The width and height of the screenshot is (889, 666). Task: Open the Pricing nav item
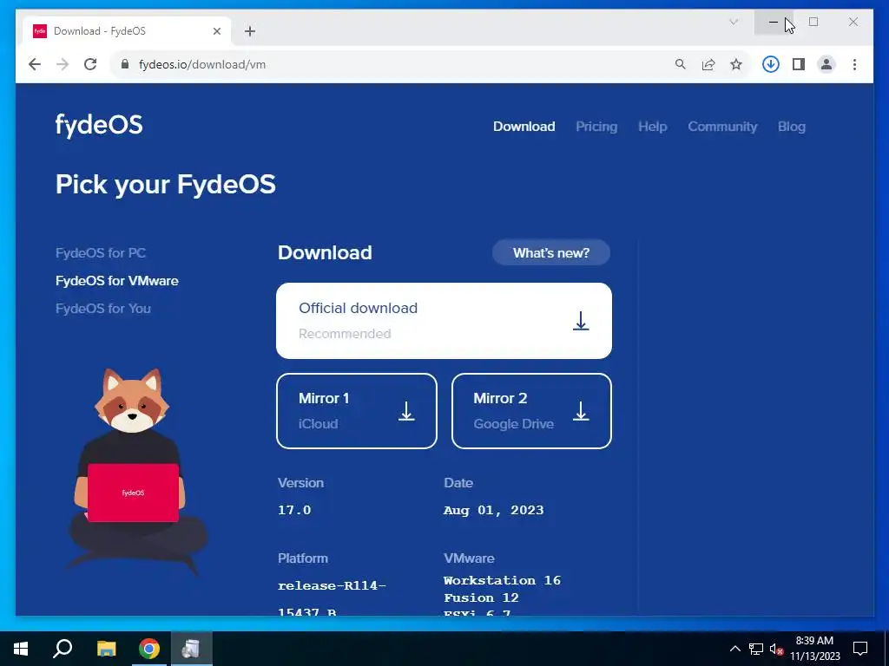click(596, 127)
